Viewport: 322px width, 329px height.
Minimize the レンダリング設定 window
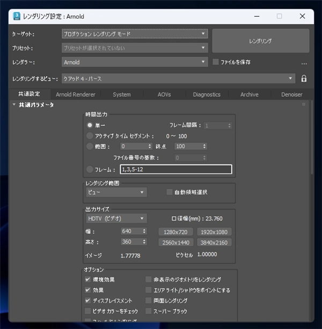pyautogui.click(x=257, y=16)
